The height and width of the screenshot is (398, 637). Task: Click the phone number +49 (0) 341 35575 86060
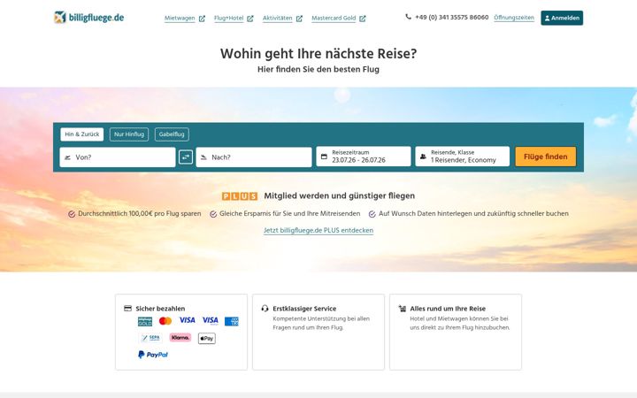(x=452, y=18)
